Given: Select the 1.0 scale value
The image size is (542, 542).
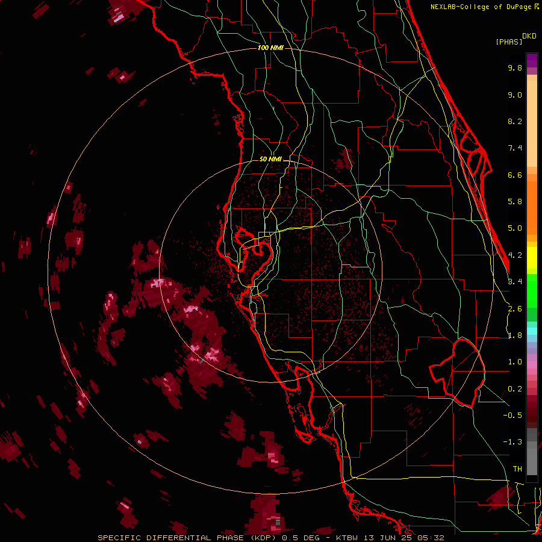Looking at the screenshot, I should tap(515, 362).
